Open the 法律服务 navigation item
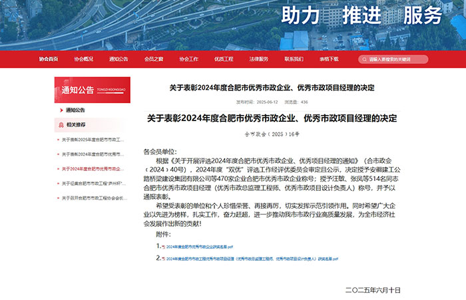The width and height of the screenshot is (466, 300). tap(259, 59)
